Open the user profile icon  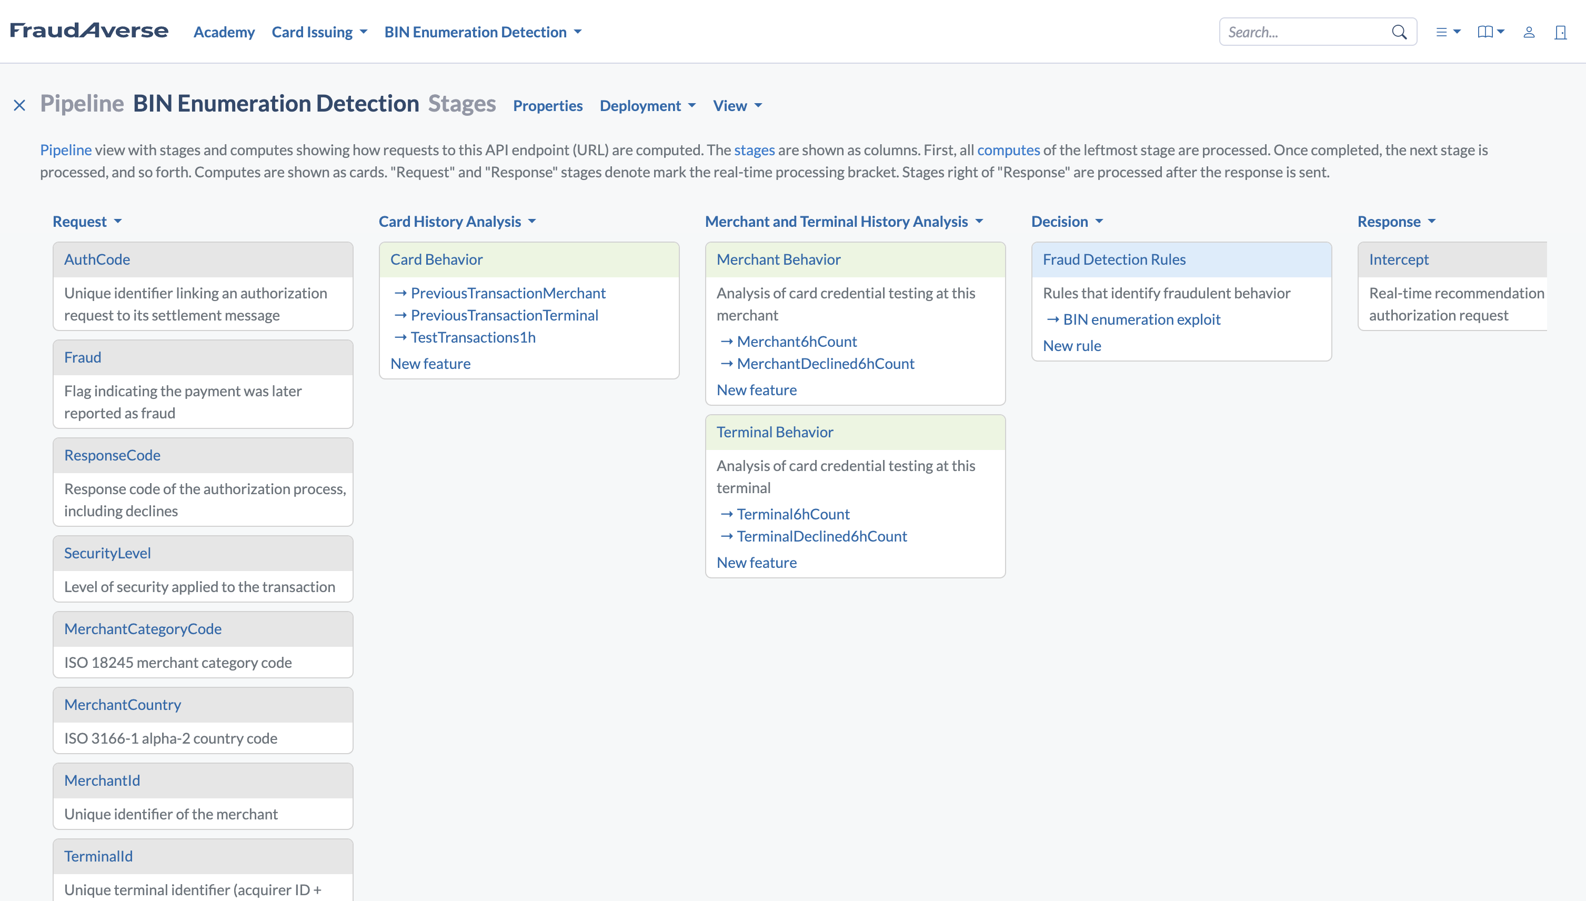1529,32
